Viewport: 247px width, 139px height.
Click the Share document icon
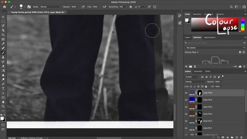(244, 7)
